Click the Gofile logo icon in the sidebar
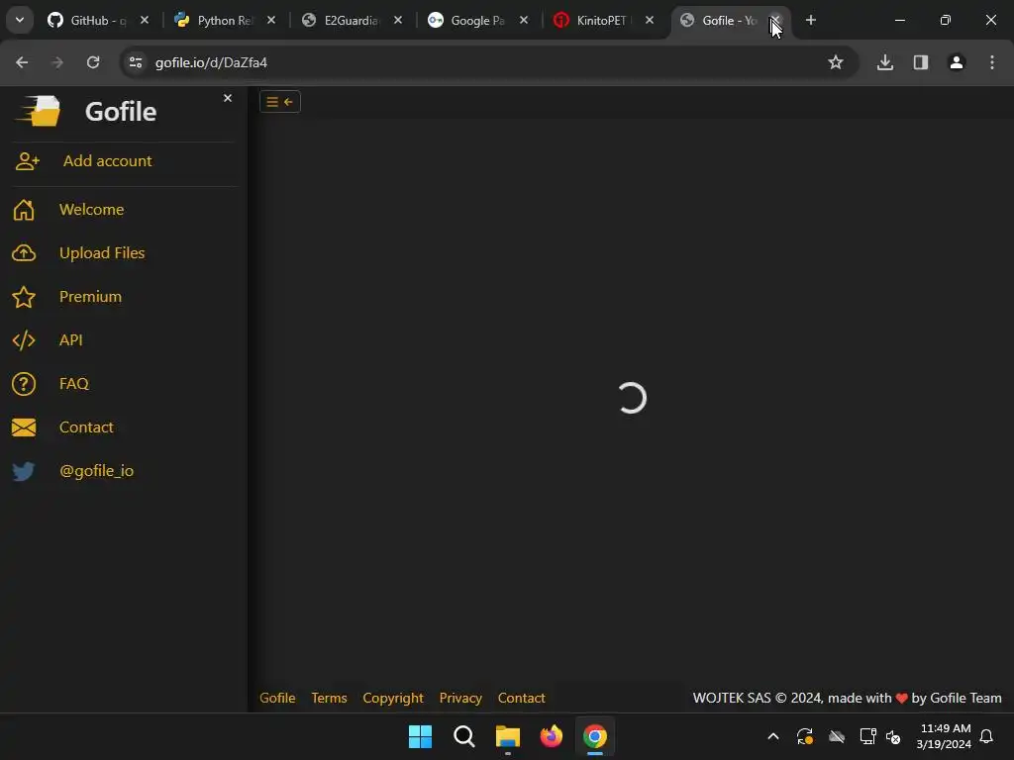This screenshot has height=760, width=1014. tap(39, 111)
